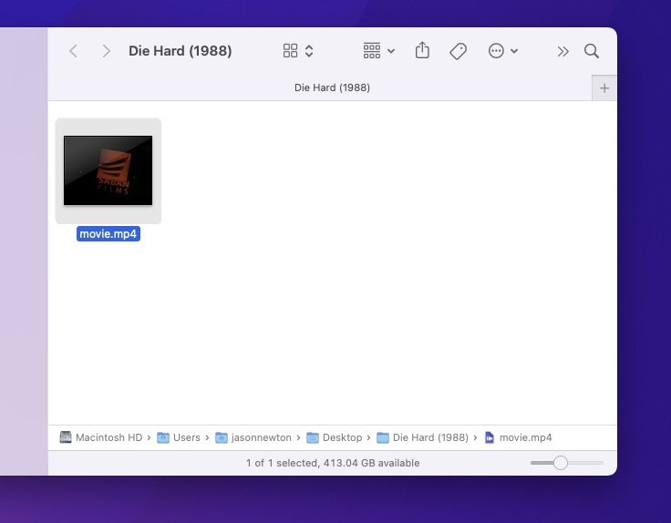This screenshot has height=523, width=671.
Task: Go to Users folder in path bar
Action: tap(179, 437)
